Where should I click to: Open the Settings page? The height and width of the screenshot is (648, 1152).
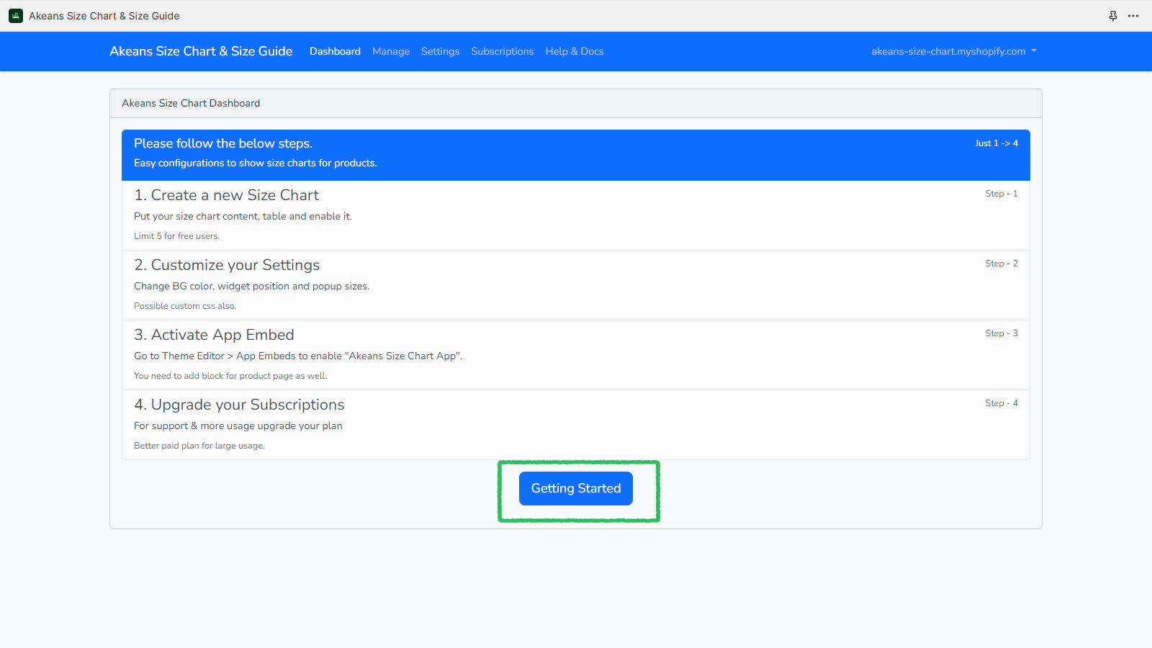click(x=440, y=51)
